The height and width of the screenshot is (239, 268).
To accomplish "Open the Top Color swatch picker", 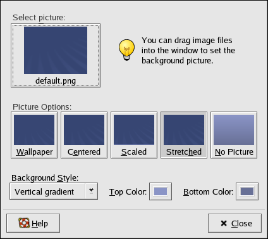I will [x=161, y=191].
